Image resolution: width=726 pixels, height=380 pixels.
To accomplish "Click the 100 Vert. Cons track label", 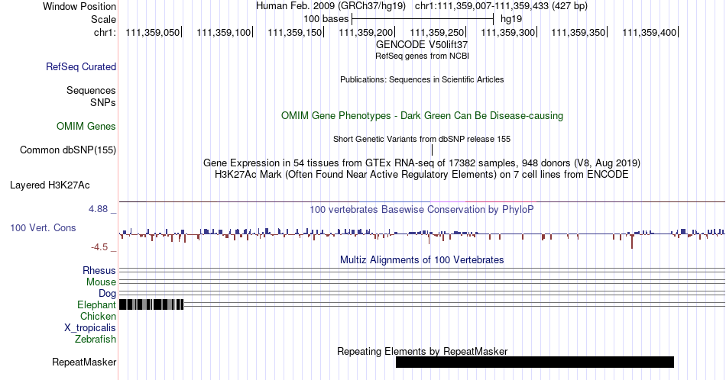I will 43,227.
